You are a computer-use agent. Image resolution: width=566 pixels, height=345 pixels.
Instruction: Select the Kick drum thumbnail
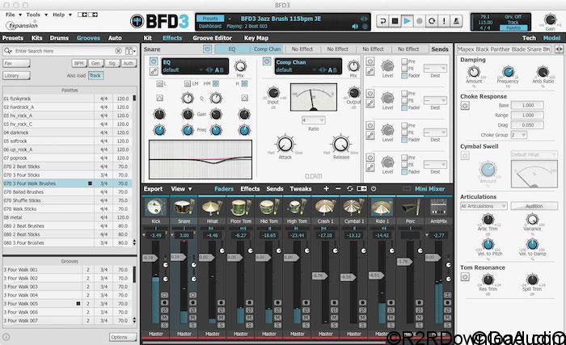point(156,208)
